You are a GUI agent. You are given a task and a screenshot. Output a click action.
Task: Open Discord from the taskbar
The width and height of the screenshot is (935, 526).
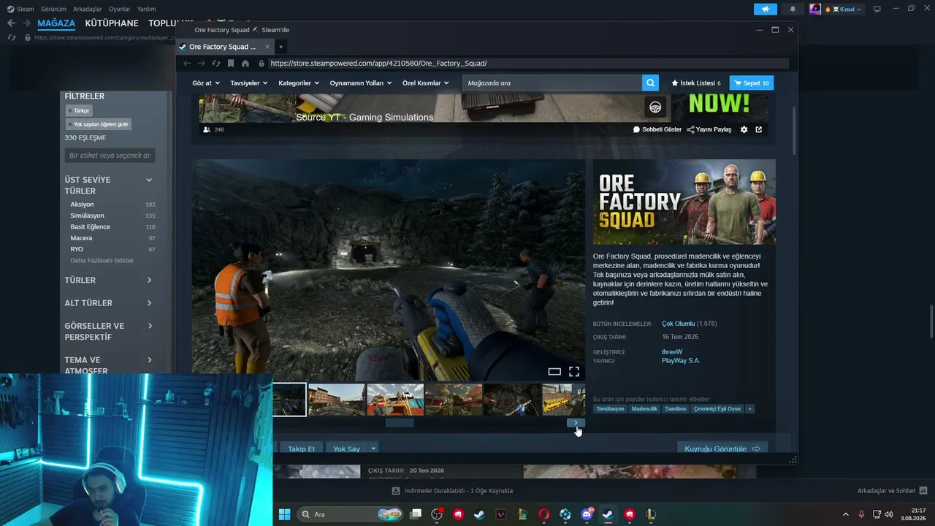point(587,514)
